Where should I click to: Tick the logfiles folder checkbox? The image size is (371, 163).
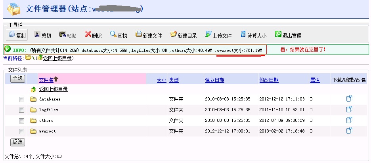coord(22,110)
